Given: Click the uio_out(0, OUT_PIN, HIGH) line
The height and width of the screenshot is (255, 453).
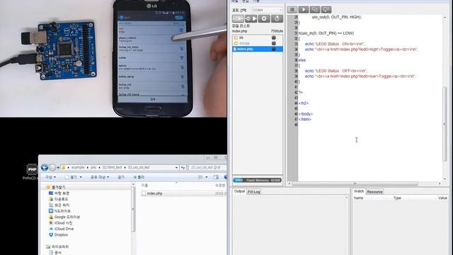Looking at the screenshot, I should click(337, 17).
